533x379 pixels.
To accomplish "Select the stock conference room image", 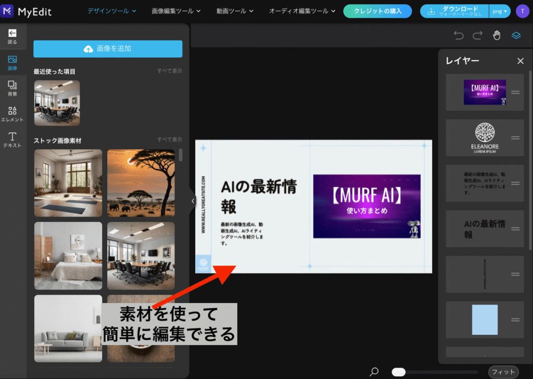I will click(x=141, y=256).
